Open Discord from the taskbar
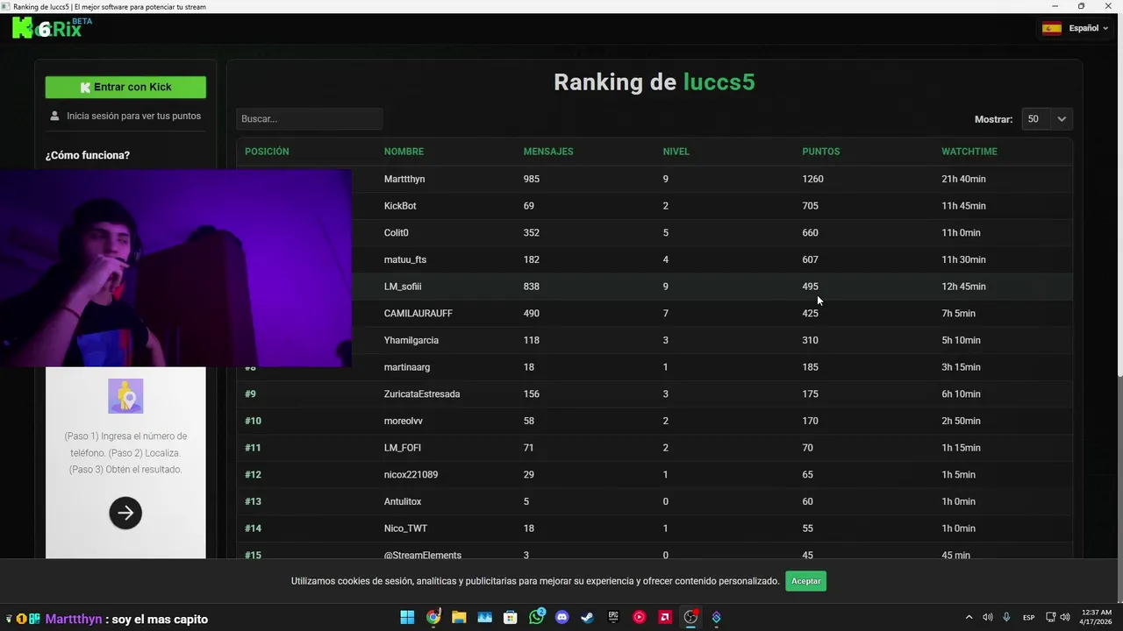1123x631 pixels. pyautogui.click(x=562, y=618)
